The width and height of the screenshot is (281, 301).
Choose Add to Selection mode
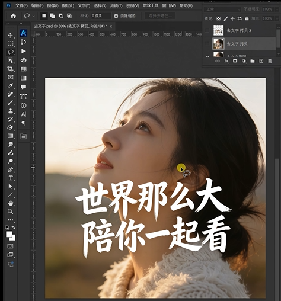pyautogui.click(x=52, y=16)
